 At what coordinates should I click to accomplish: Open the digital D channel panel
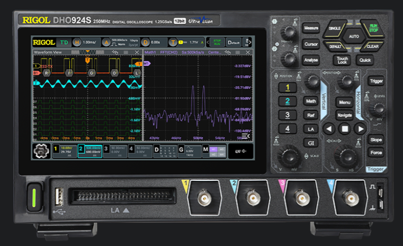tap(165, 151)
